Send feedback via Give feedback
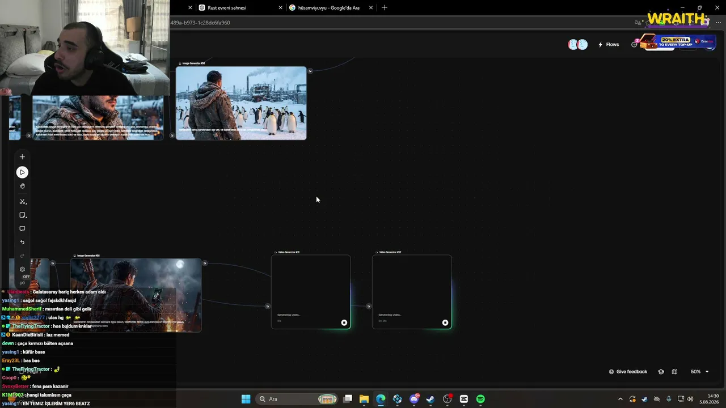The image size is (726, 408). pyautogui.click(x=628, y=372)
